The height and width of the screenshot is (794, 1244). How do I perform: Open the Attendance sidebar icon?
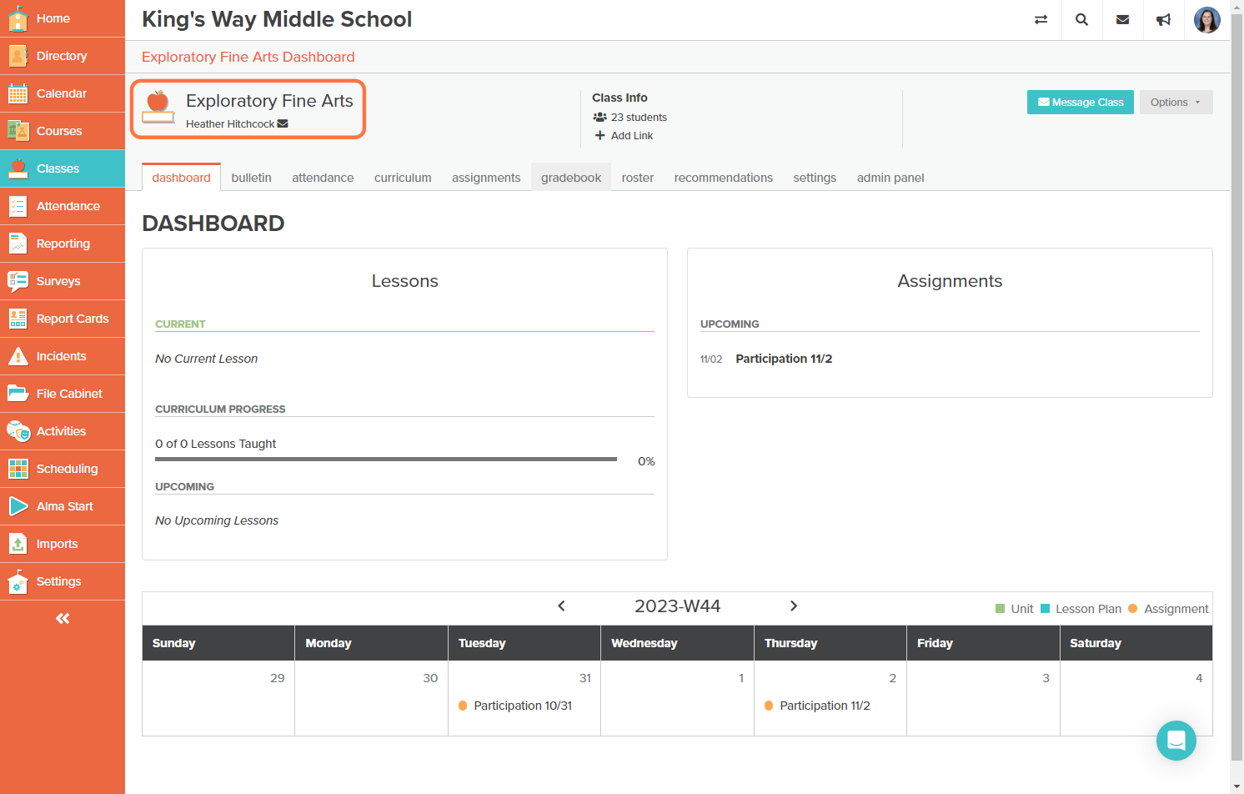pos(18,206)
